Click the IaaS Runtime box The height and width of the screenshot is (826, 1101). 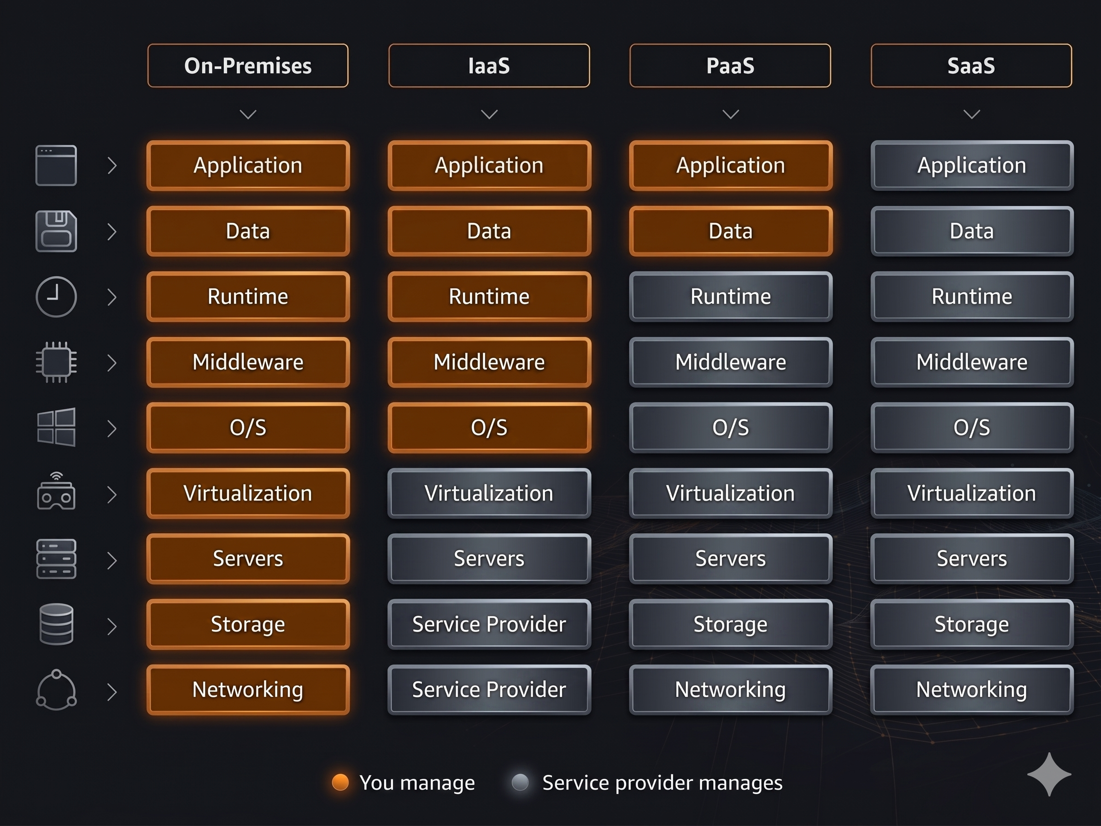pyautogui.click(x=489, y=297)
